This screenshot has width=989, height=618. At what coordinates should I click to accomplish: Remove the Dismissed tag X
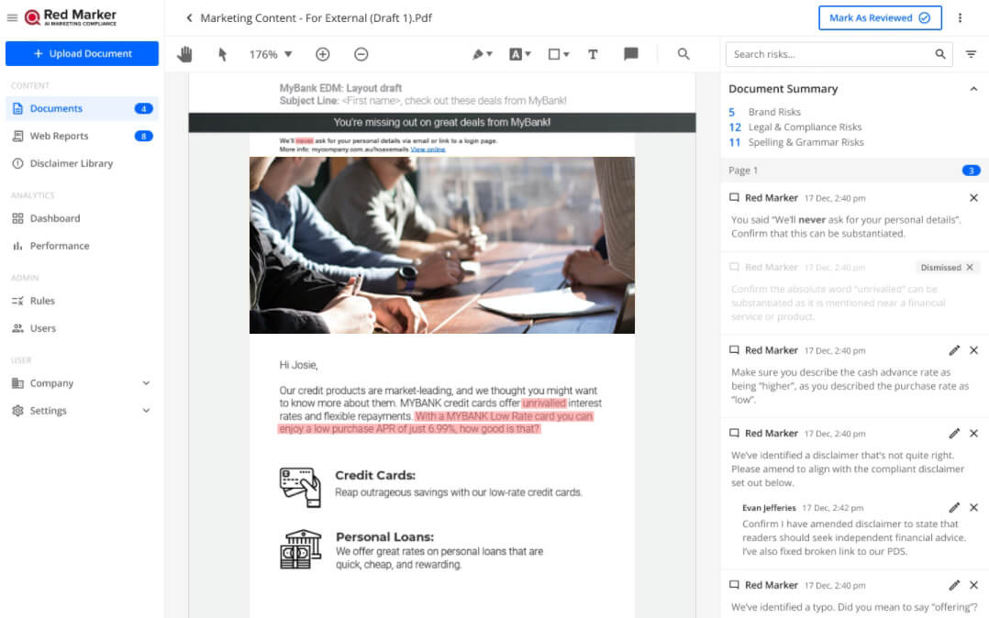click(x=970, y=268)
